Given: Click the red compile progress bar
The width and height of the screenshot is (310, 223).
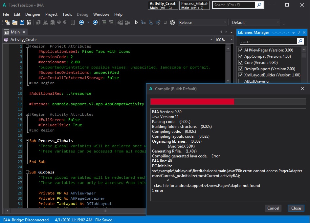Looking at the screenshot, I should pyautogui.click(x=192, y=102).
